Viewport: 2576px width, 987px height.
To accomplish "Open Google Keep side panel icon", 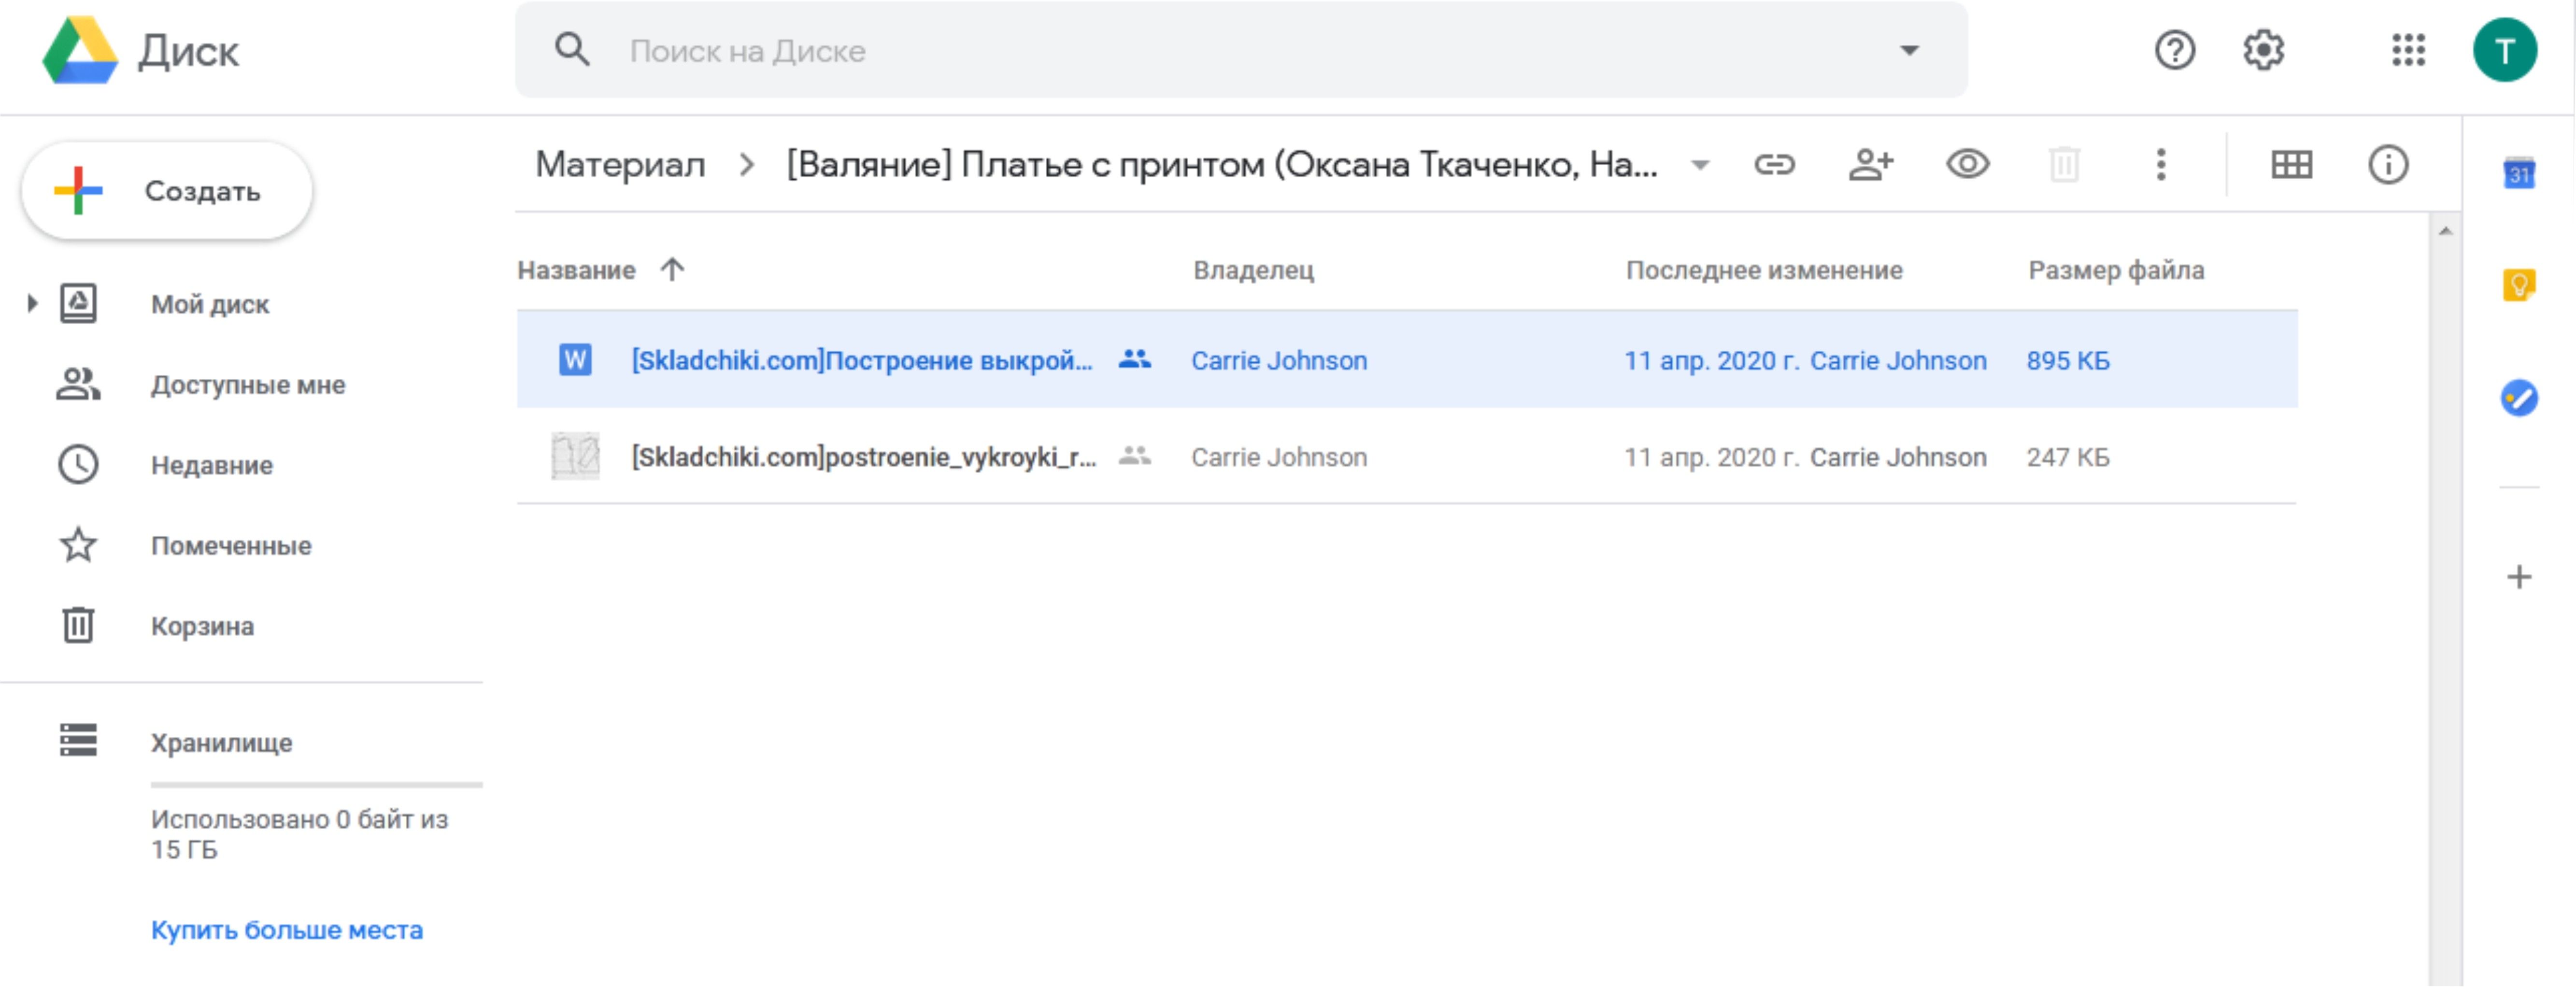I will point(2518,286).
